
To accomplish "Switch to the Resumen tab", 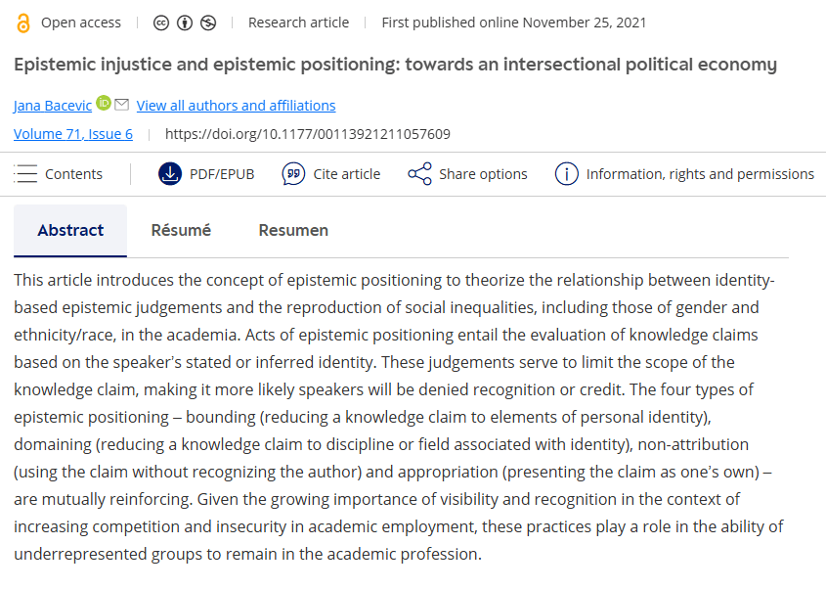I will click(x=293, y=231).
